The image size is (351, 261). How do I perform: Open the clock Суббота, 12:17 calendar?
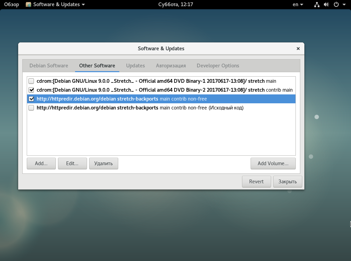pos(175,4)
